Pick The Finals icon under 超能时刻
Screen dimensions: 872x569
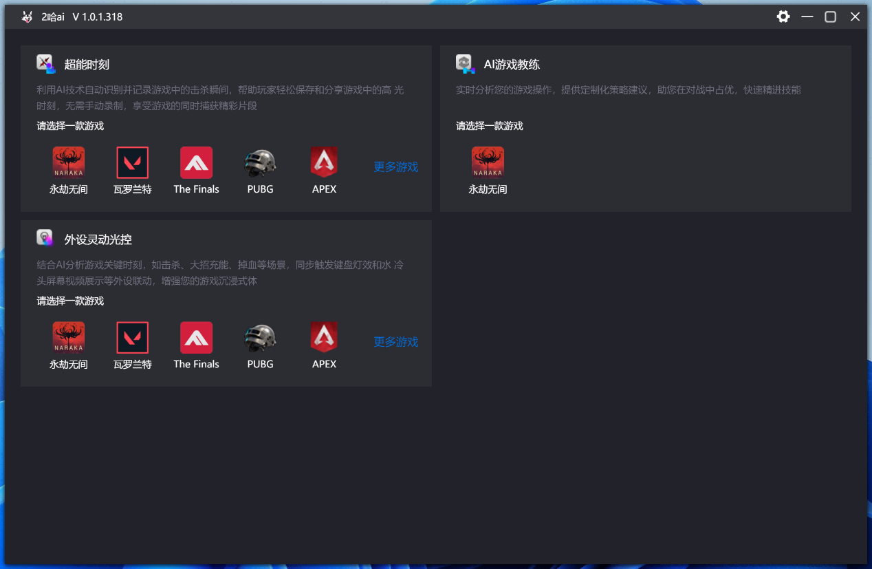[x=196, y=163]
